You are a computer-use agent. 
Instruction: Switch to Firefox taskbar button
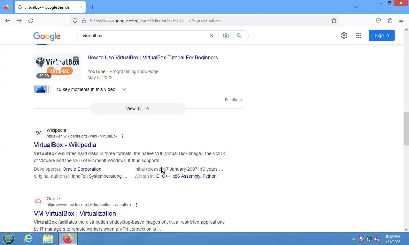[x=68, y=239]
